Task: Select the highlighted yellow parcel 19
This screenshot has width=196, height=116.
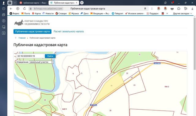Action: (x=111, y=86)
